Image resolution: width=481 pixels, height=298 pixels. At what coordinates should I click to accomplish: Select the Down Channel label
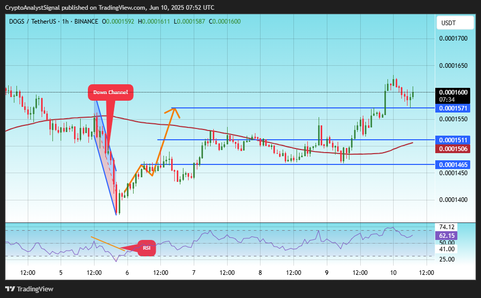110,92
